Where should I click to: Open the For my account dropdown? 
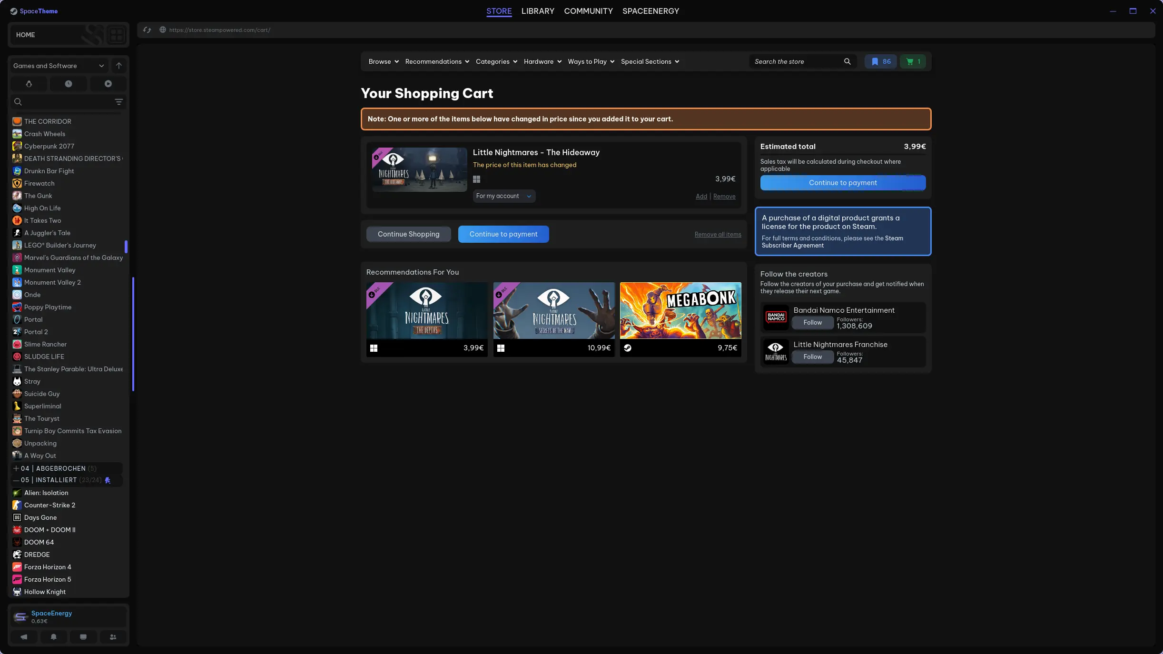503,196
